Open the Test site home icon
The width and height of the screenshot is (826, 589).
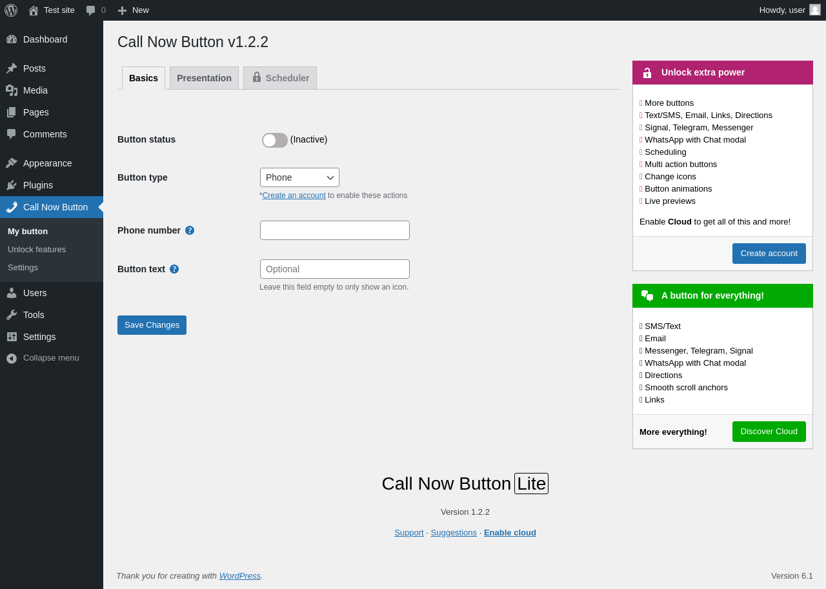[34, 10]
